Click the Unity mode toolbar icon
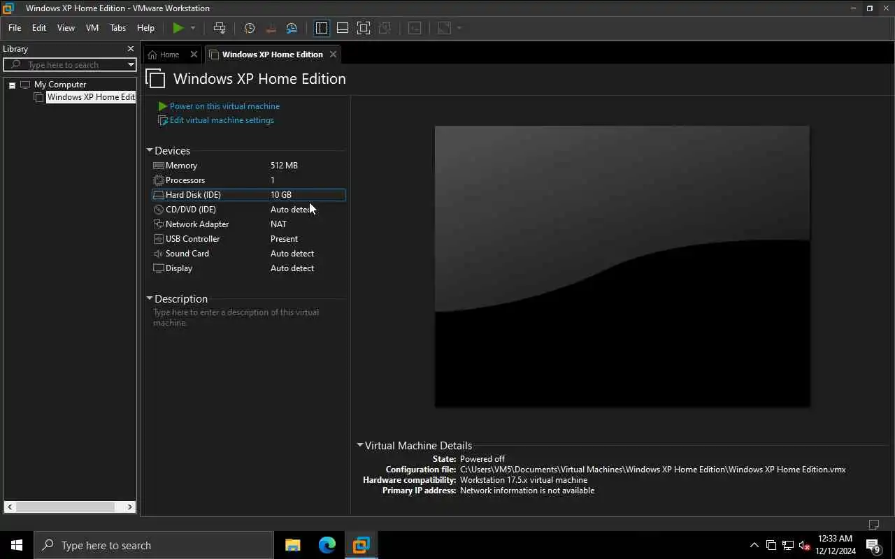Image resolution: width=895 pixels, height=559 pixels. click(385, 28)
